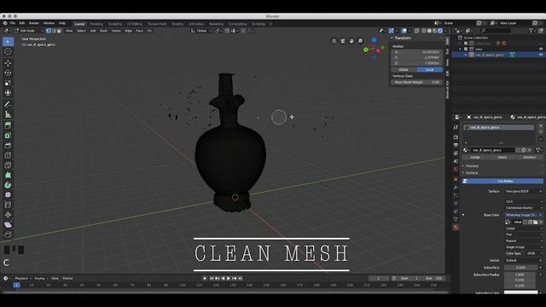Select the Bevel tool

pyautogui.click(x=8, y=145)
